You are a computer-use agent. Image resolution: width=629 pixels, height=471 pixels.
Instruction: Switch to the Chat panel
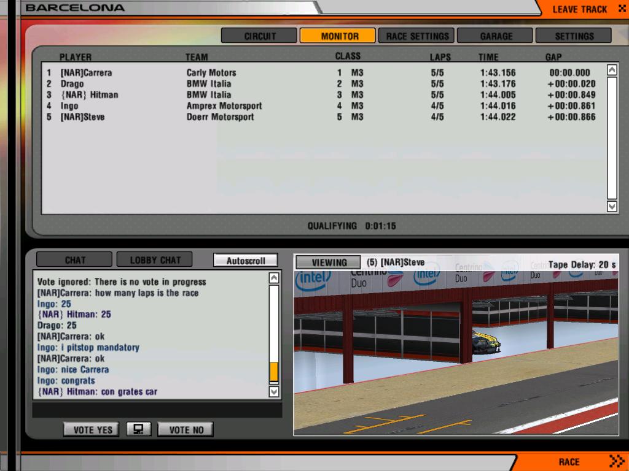[74, 260]
